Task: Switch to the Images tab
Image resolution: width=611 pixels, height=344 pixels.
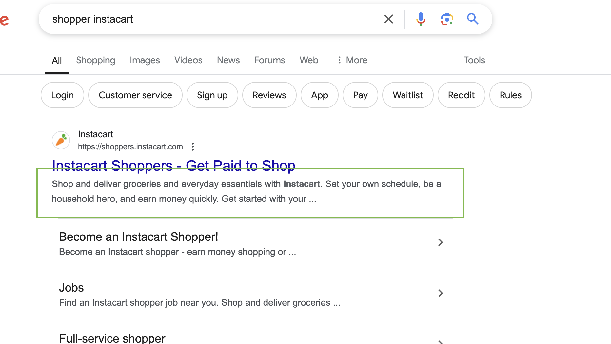Action: [145, 60]
